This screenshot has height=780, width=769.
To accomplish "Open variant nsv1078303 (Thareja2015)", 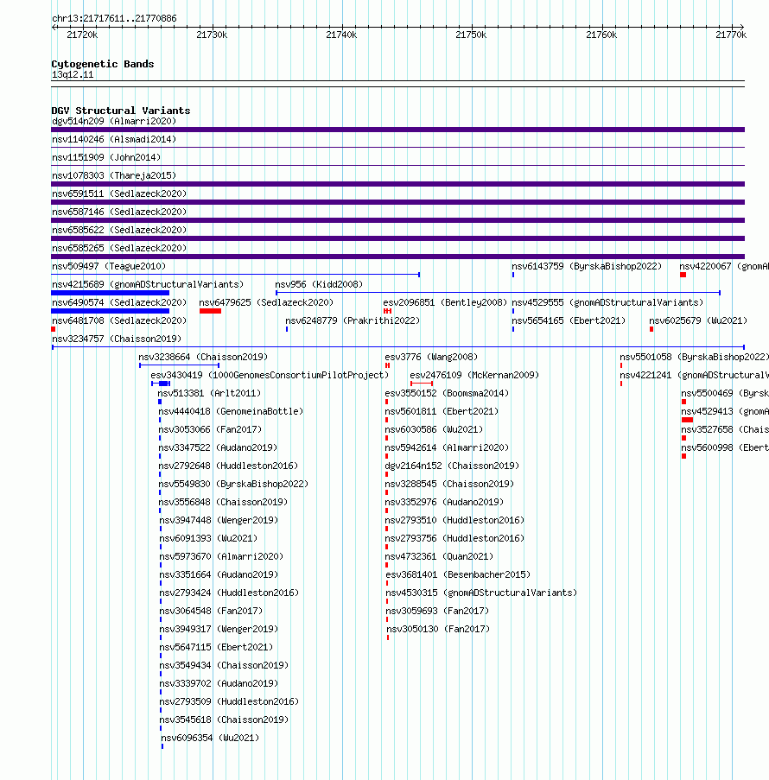I will 114,175.
